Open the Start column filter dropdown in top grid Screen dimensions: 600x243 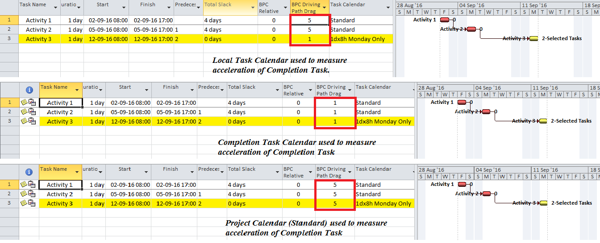pos(124,8)
